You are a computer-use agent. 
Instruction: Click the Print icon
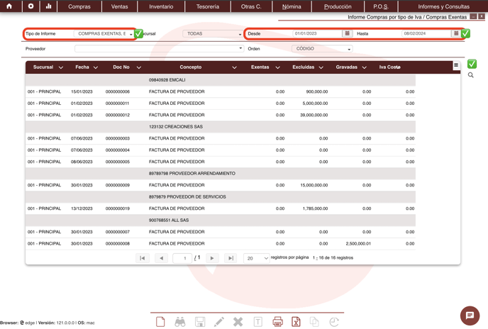(277, 322)
